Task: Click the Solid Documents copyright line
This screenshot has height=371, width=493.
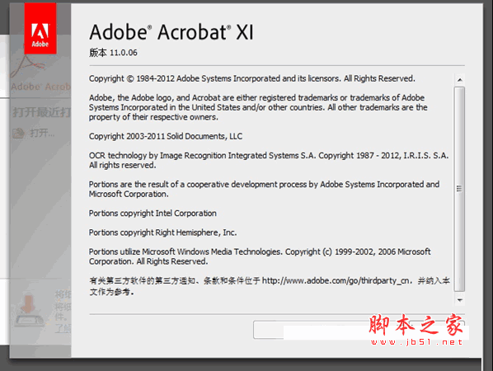Action: point(166,137)
